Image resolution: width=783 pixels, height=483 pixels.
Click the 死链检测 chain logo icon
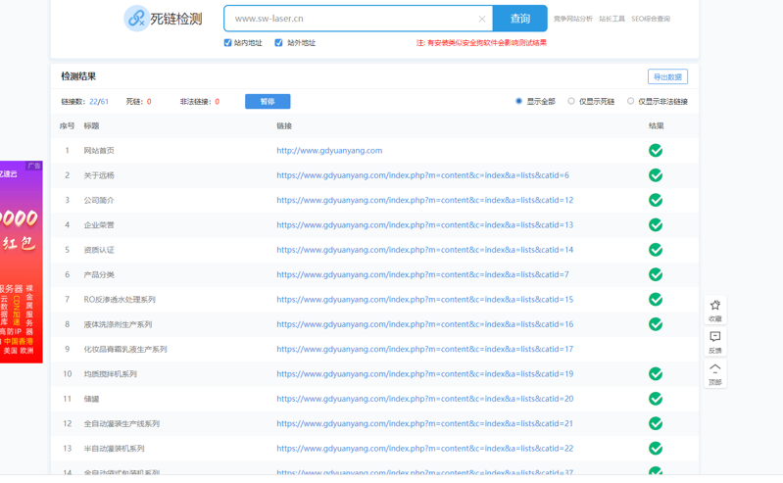point(136,19)
